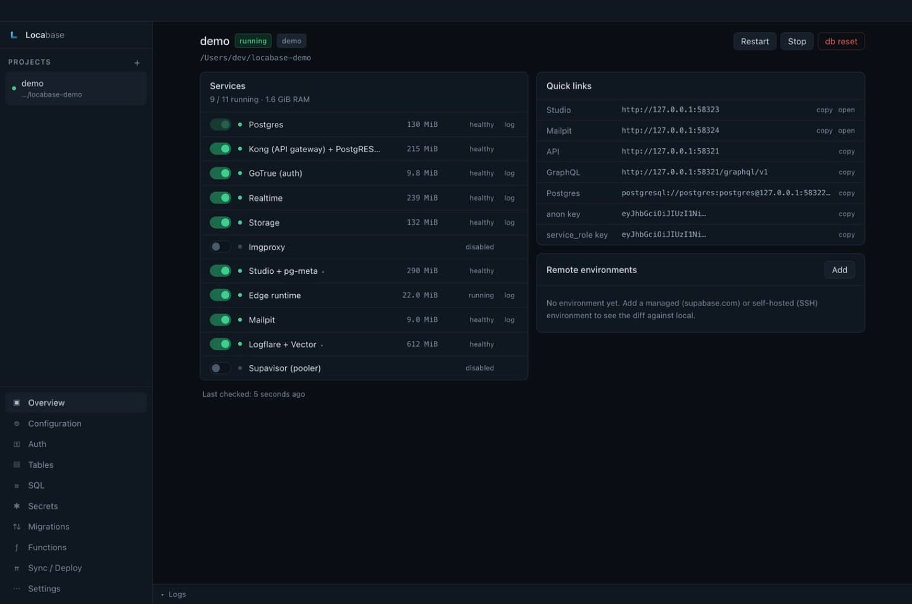Add a remote environment
912x604 pixels.
(x=840, y=270)
